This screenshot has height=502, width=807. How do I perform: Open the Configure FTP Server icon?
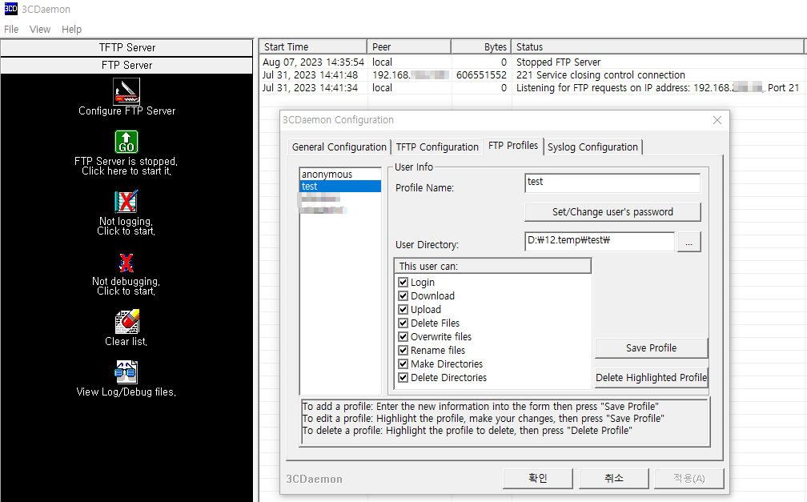click(126, 91)
